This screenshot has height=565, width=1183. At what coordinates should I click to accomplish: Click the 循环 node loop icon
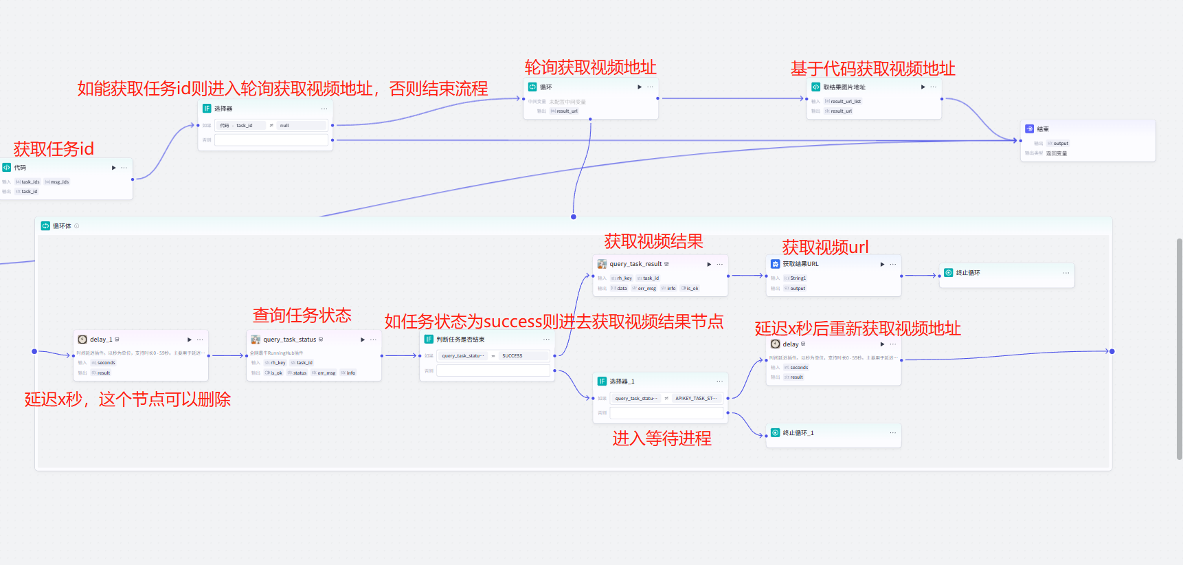(532, 87)
